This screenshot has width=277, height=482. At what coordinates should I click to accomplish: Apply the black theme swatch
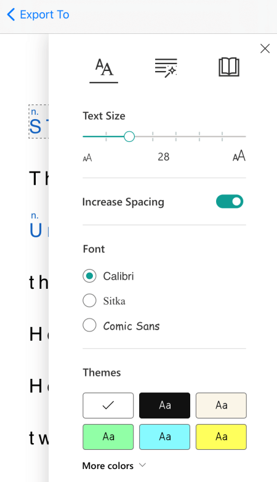click(x=165, y=405)
